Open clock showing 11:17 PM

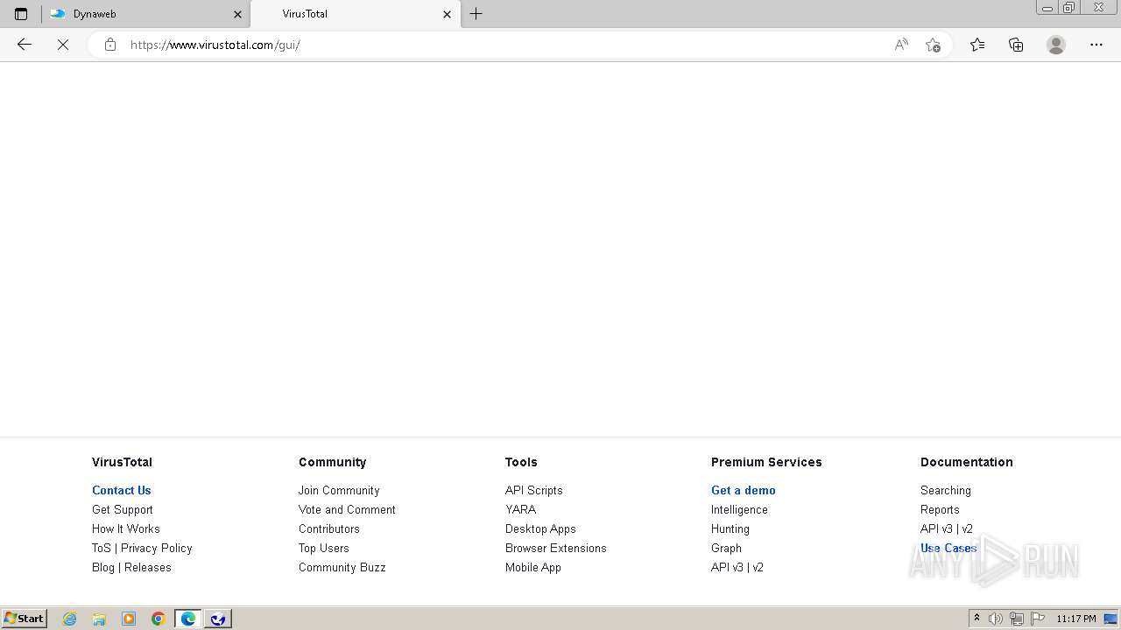1076,619
